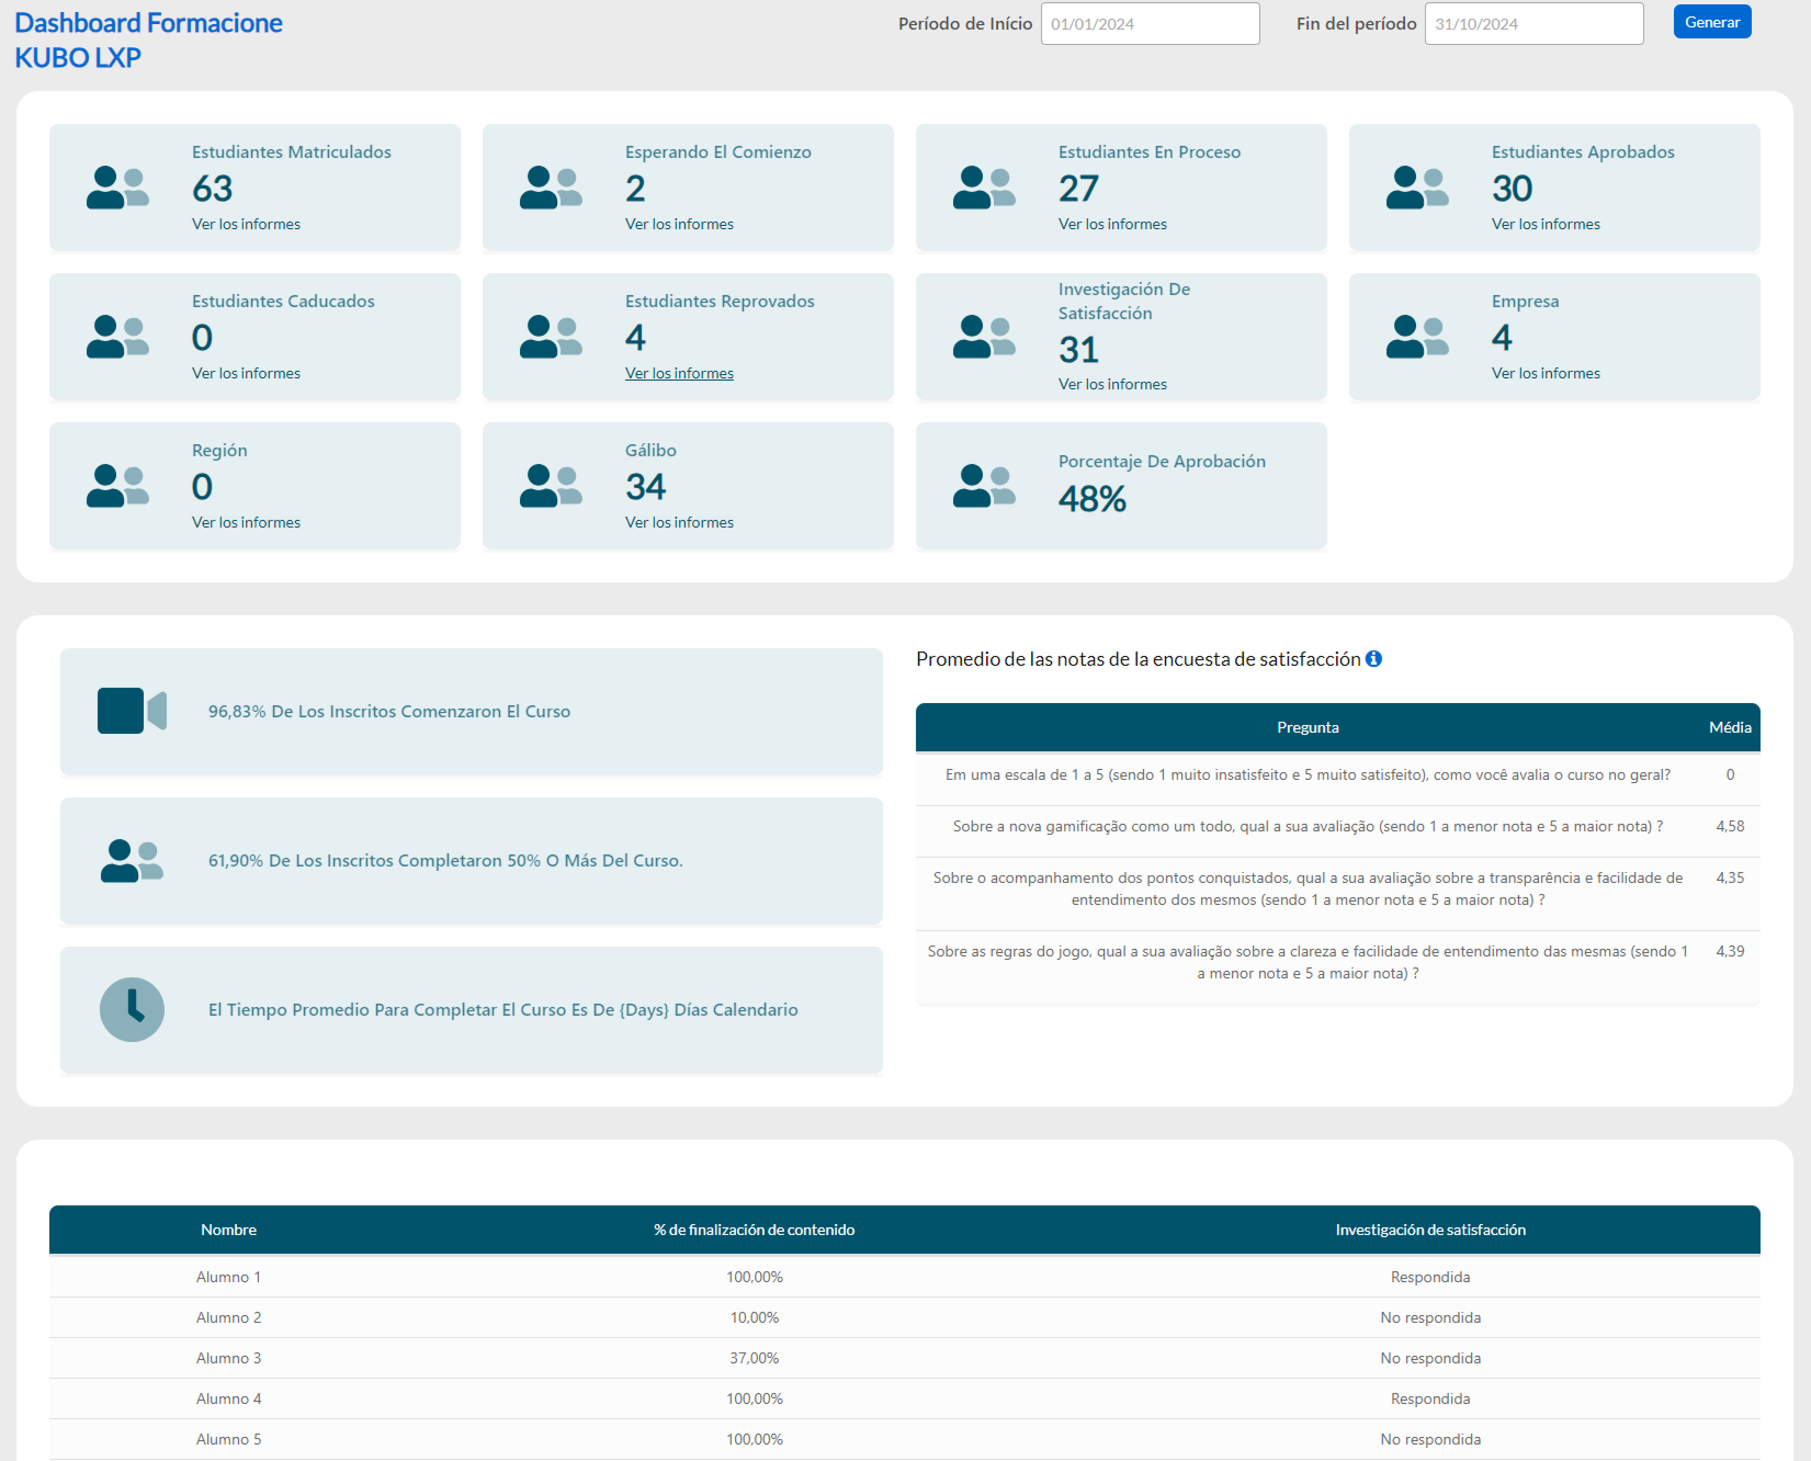Click the Nombre column header
1811x1461 pixels.
tap(229, 1230)
